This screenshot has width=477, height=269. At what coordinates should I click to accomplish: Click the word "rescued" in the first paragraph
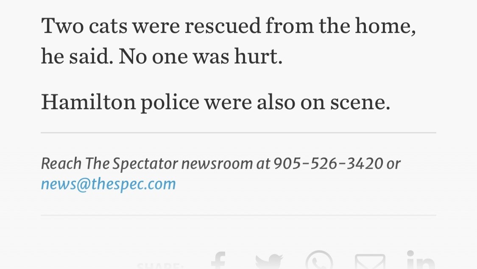223,26
